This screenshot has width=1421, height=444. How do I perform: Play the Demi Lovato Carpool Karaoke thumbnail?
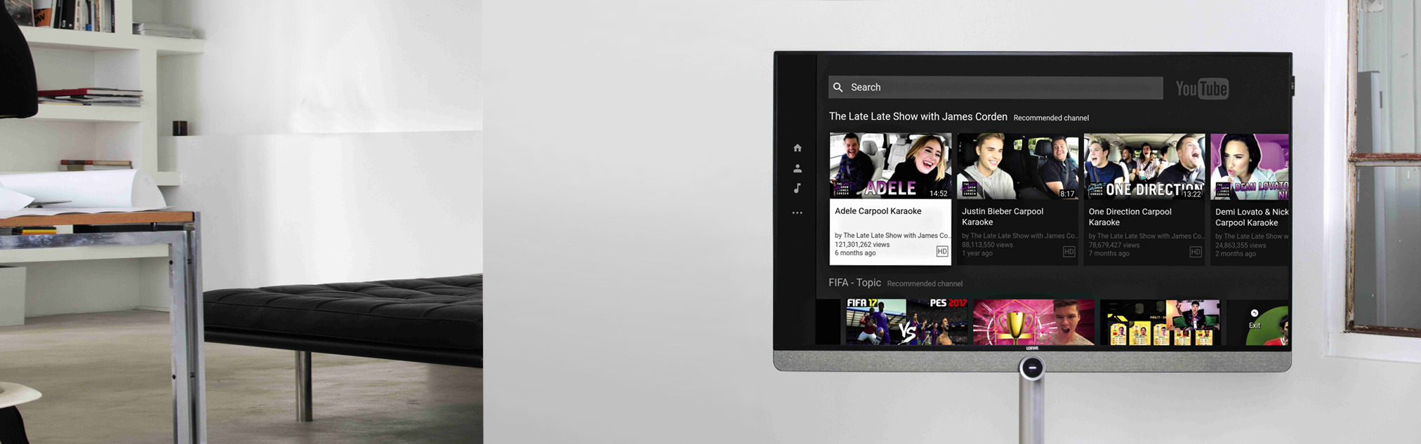[1250, 166]
